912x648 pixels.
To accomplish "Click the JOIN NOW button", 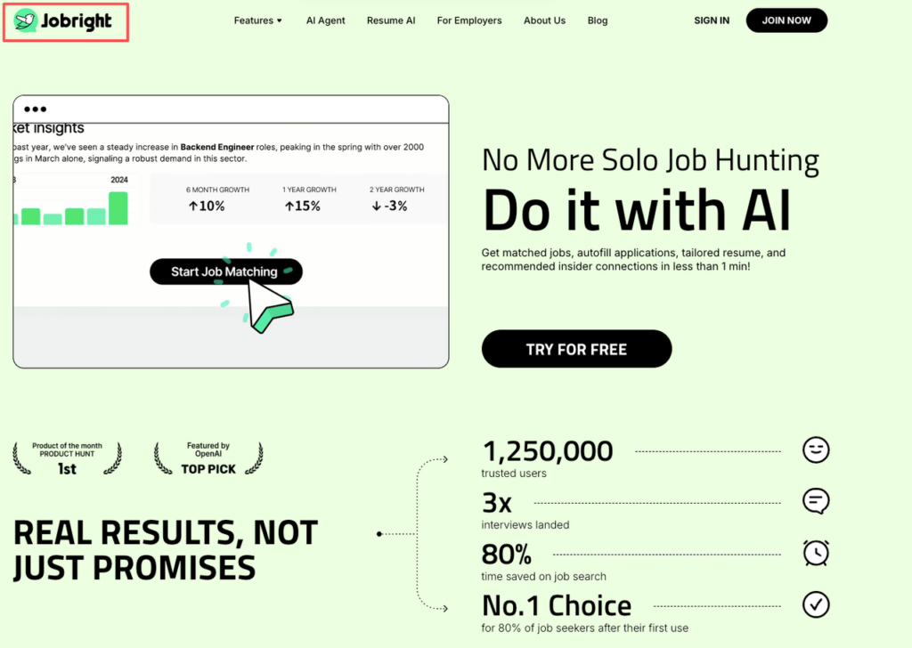I will pyautogui.click(x=786, y=20).
